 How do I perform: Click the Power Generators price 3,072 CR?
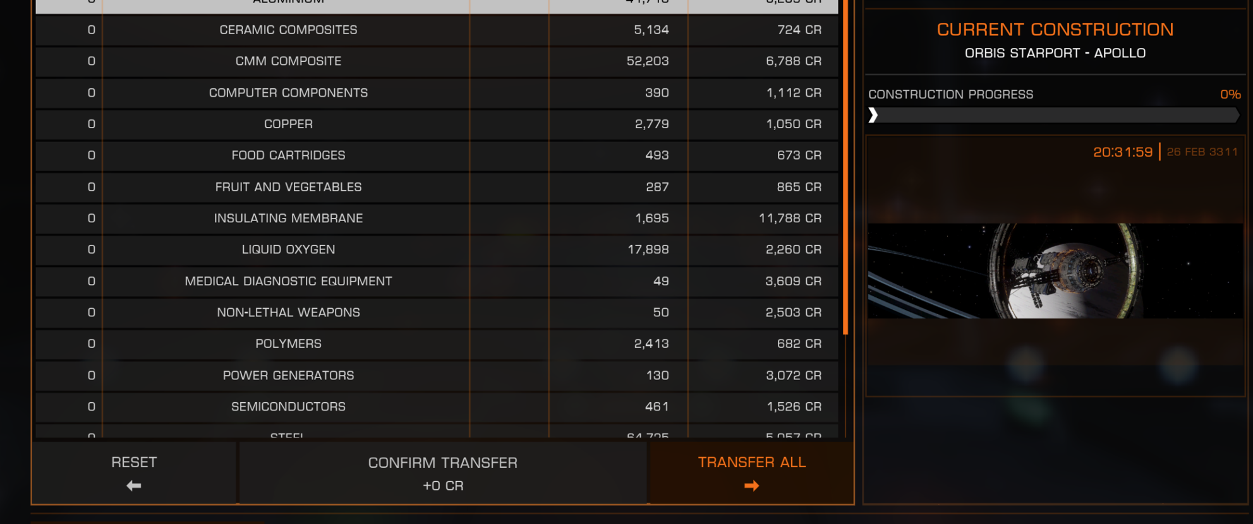tap(794, 375)
